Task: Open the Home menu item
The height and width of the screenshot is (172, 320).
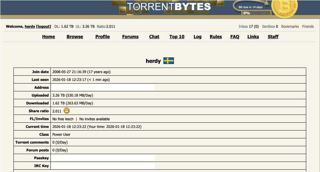Action: [x=48, y=37]
